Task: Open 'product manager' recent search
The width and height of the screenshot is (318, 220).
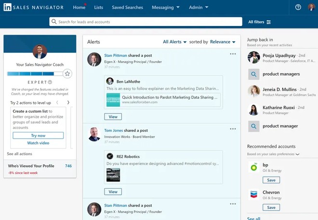Action: click(x=280, y=126)
